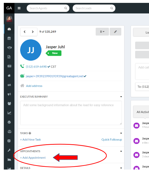
Task: Collapse the Tasks section
Action: click(x=121, y=133)
